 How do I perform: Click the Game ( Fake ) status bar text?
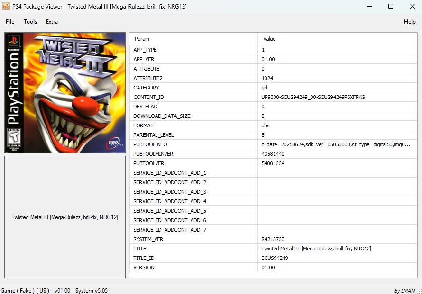(x=54, y=291)
